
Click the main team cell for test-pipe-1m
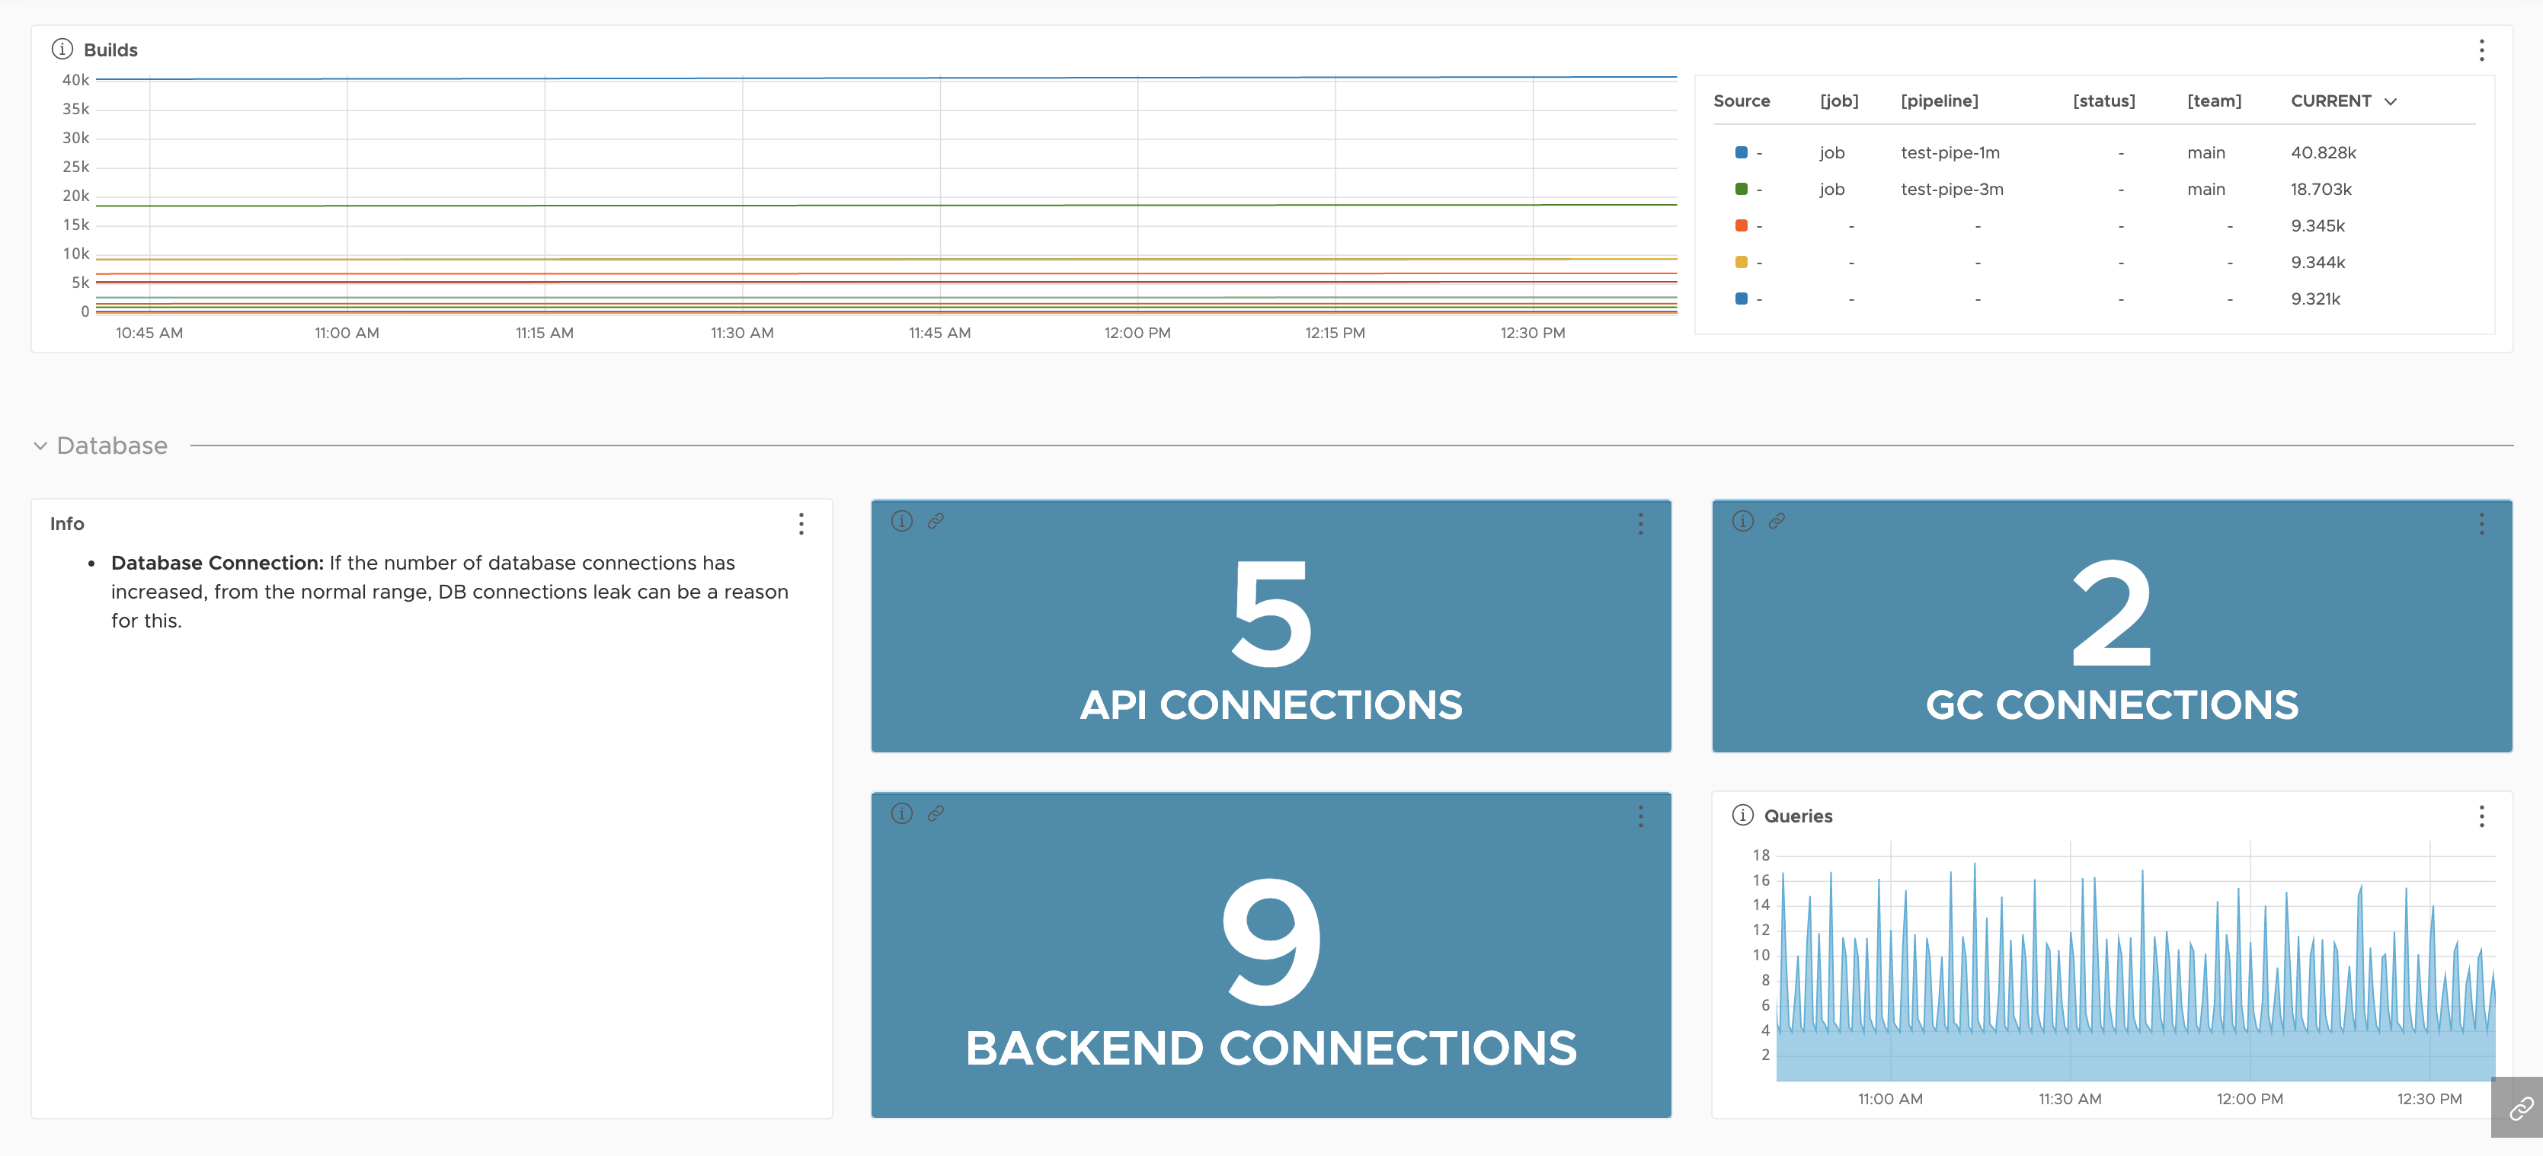point(2206,153)
